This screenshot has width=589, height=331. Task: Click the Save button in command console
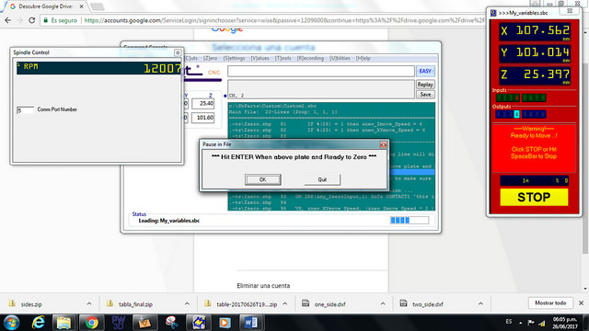click(425, 95)
